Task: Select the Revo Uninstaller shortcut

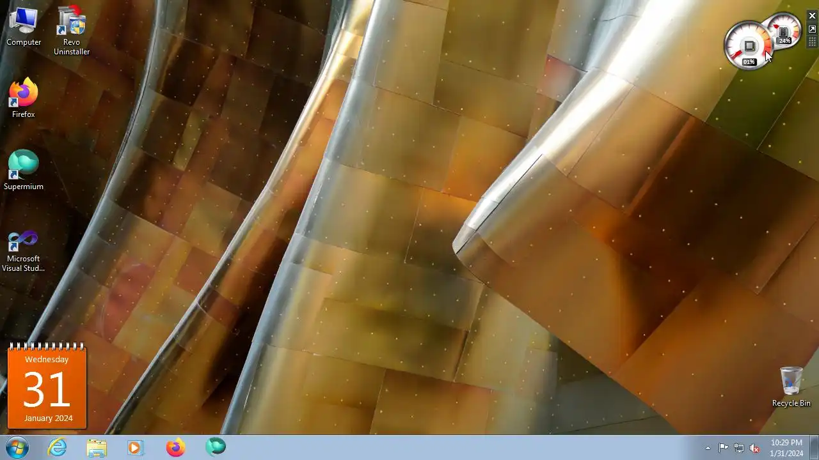Action: tap(72, 31)
